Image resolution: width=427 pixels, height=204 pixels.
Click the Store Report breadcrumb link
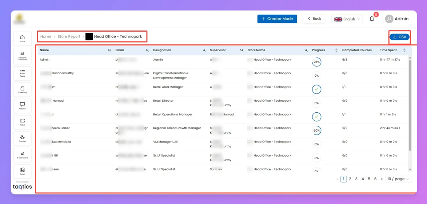tap(69, 37)
